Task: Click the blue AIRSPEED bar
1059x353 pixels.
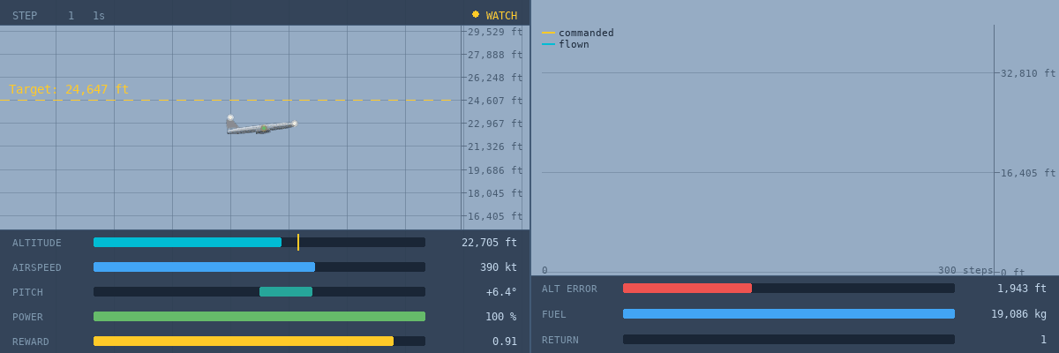Action: pyautogui.click(x=204, y=267)
